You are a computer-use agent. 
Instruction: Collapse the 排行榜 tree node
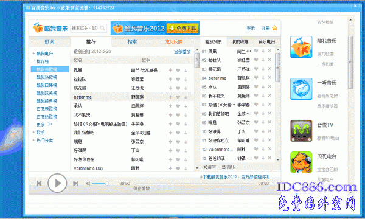pyautogui.click(x=33, y=61)
